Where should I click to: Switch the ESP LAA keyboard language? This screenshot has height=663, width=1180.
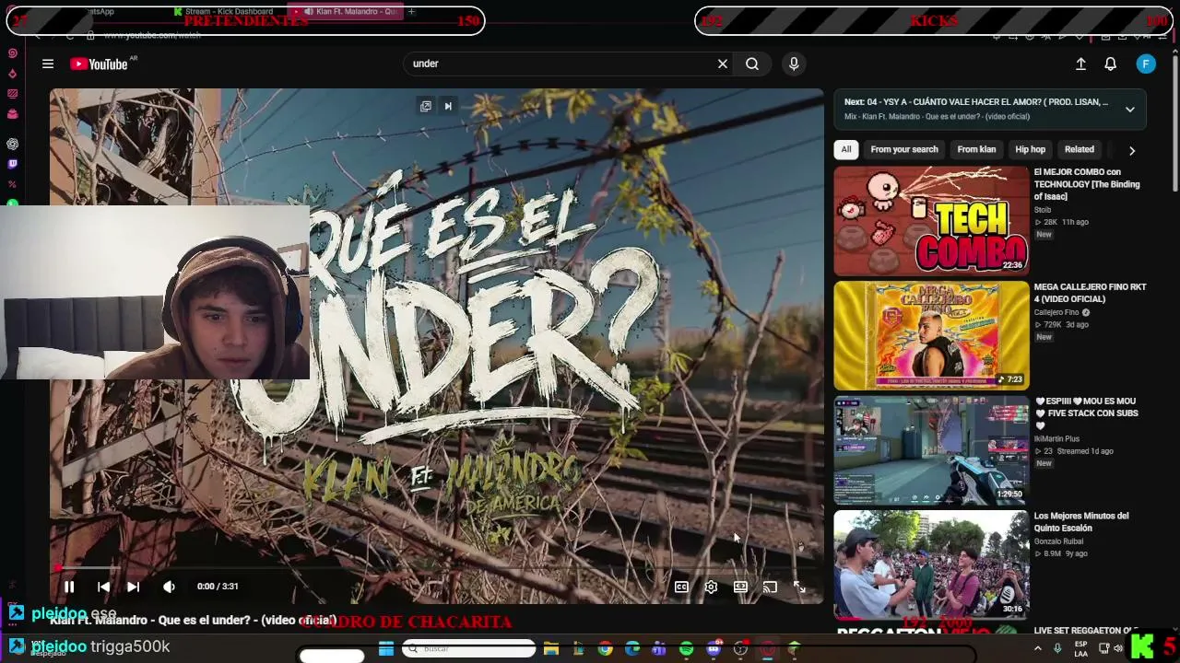[x=1081, y=648]
